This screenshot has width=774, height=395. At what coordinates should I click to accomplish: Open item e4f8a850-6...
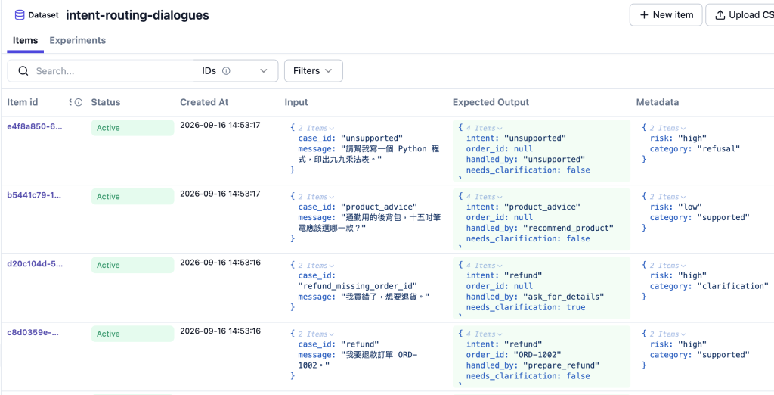[x=35, y=126]
